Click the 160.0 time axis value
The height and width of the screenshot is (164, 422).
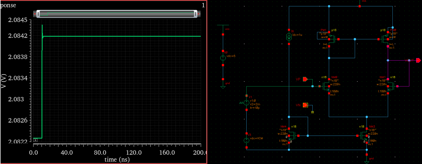tap(167, 153)
